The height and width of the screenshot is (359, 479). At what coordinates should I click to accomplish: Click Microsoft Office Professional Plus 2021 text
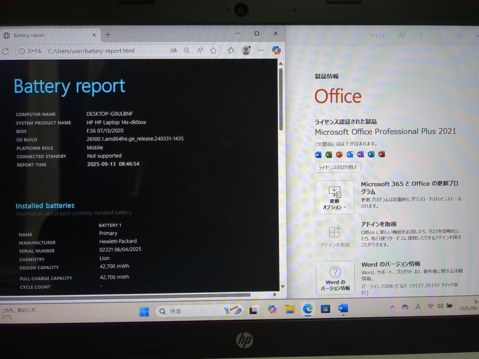click(386, 131)
